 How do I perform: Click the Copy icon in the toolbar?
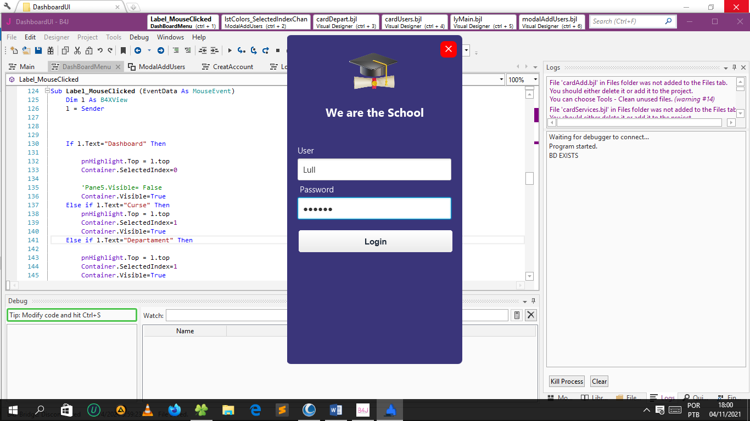click(x=65, y=50)
